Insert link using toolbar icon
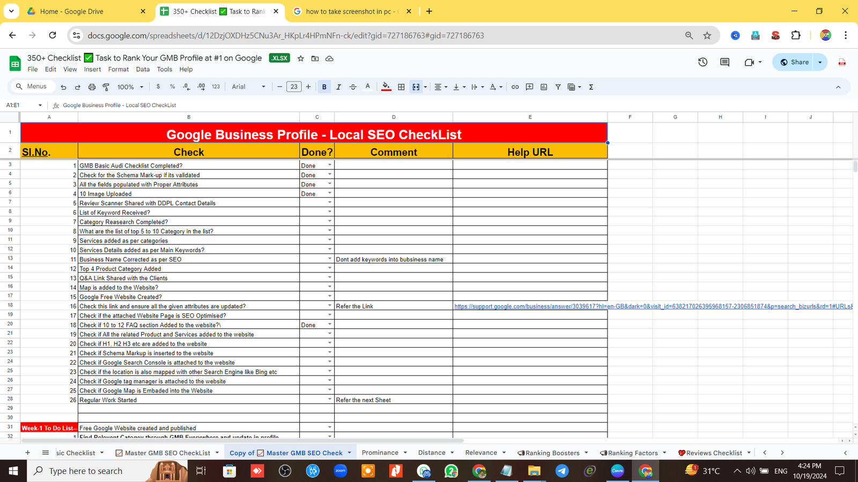 click(x=515, y=87)
